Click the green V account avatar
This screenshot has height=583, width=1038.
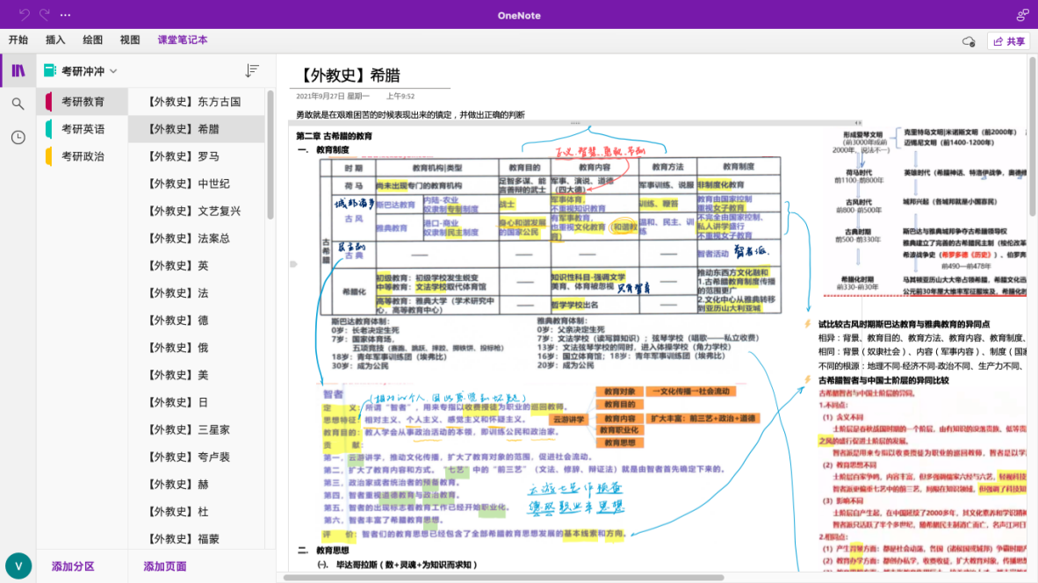coord(18,565)
